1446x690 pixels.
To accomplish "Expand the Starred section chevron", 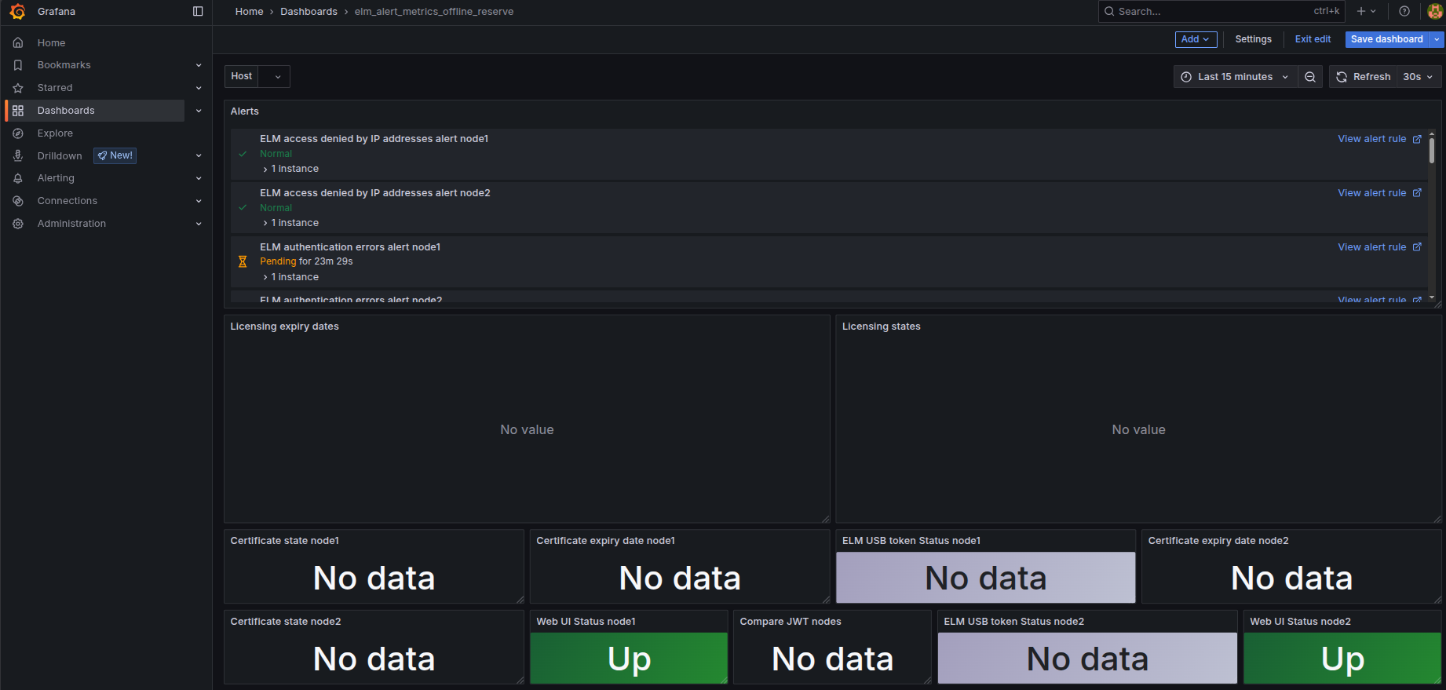I will tap(199, 88).
